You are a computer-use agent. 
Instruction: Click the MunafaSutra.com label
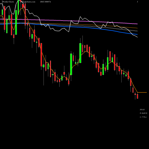tap(28, 2)
